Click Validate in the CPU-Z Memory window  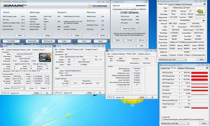(142, 97)
